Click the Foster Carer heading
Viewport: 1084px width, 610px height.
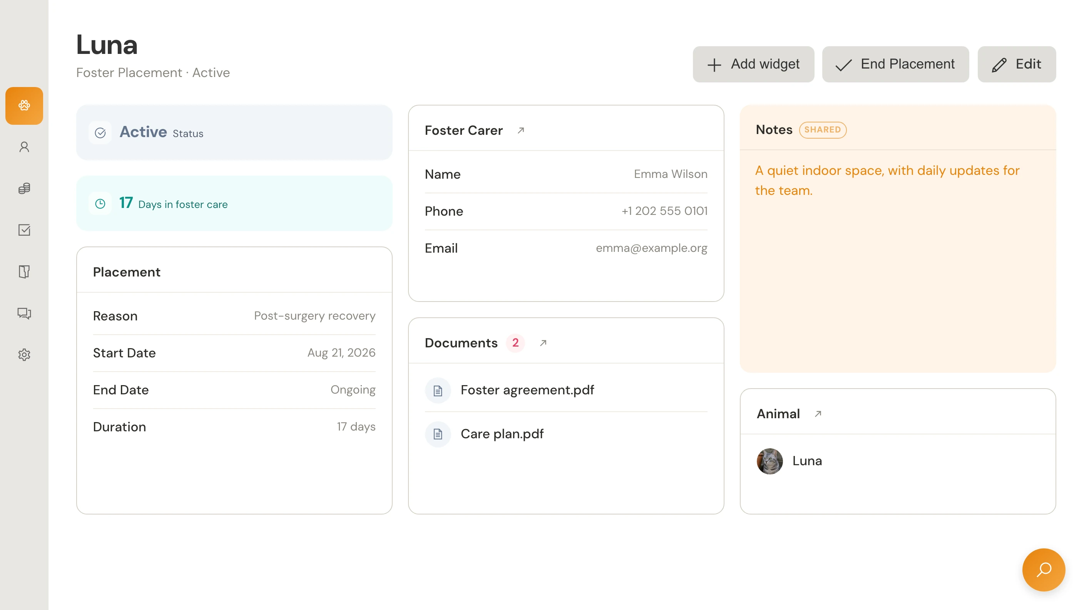click(463, 131)
